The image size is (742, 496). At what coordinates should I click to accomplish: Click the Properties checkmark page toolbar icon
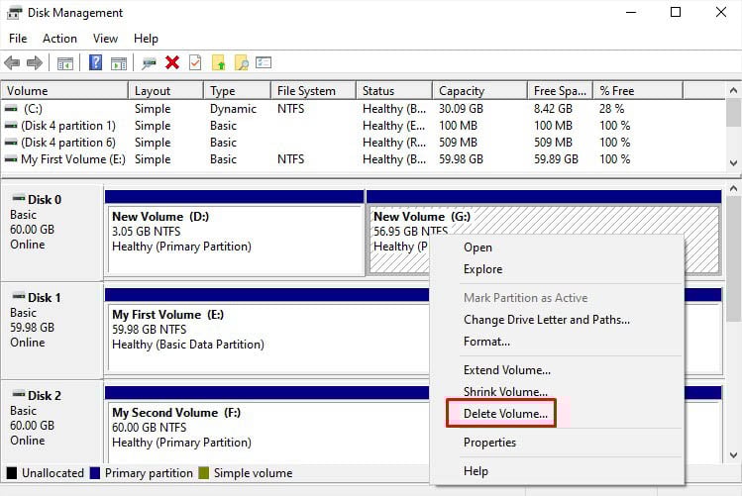pos(195,62)
